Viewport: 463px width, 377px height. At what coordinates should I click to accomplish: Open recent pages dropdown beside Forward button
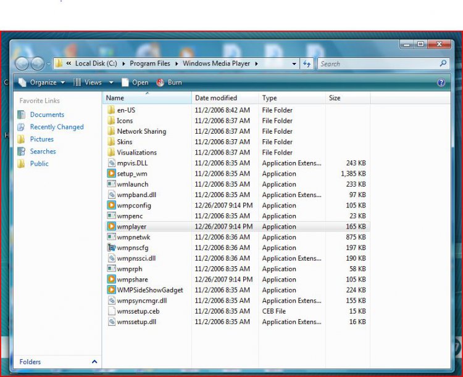[48, 63]
